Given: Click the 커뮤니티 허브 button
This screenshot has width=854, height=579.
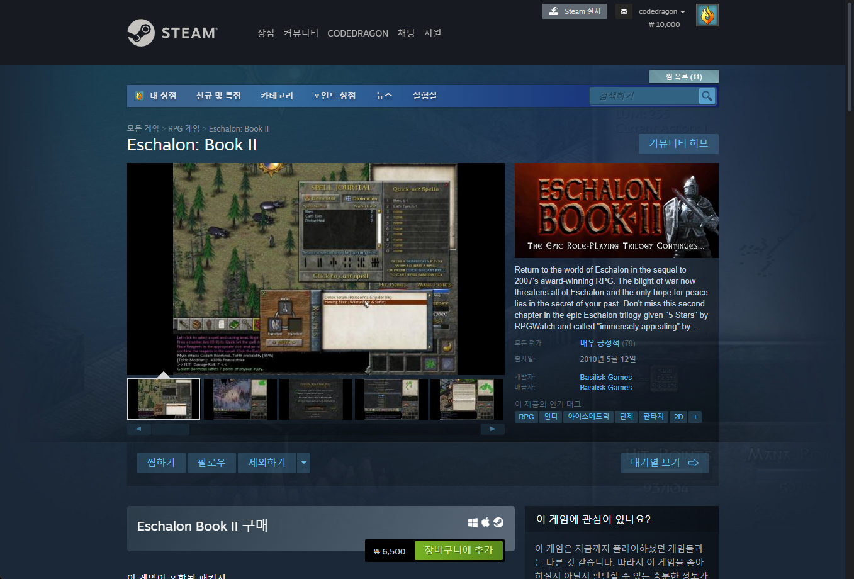Looking at the screenshot, I should [678, 143].
